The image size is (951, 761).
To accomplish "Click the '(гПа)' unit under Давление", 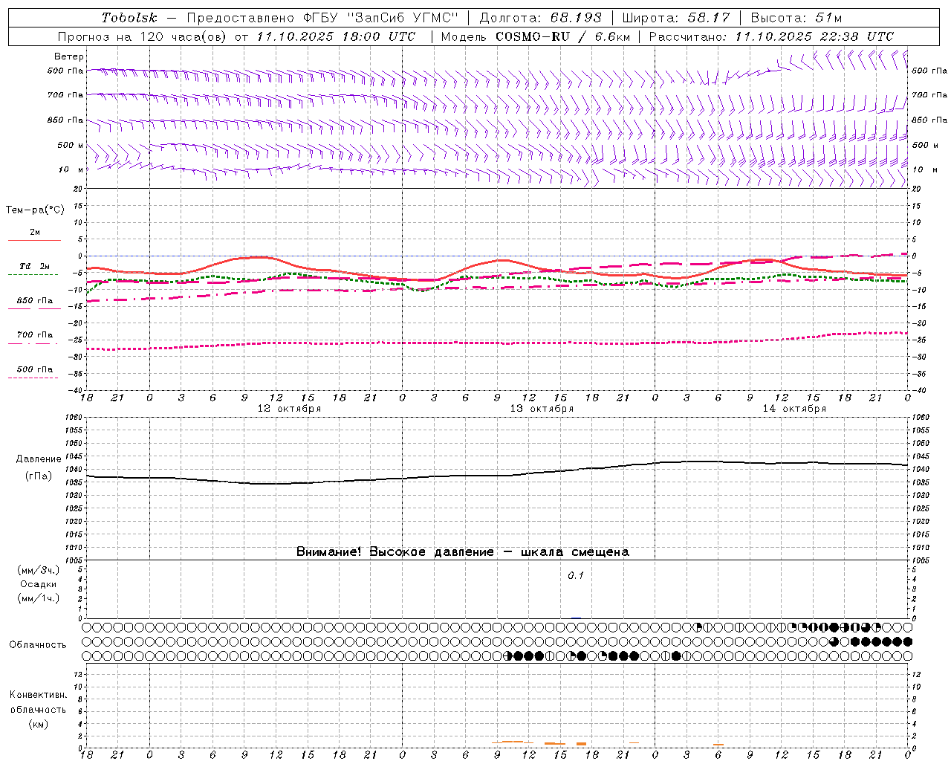I will (39, 476).
